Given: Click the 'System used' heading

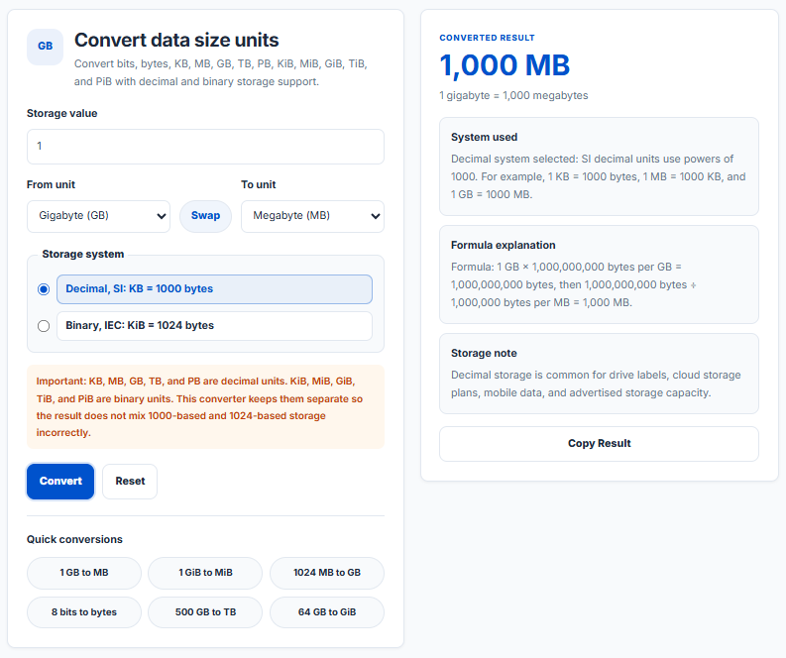Looking at the screenshot, I should [x=485, y=138].
